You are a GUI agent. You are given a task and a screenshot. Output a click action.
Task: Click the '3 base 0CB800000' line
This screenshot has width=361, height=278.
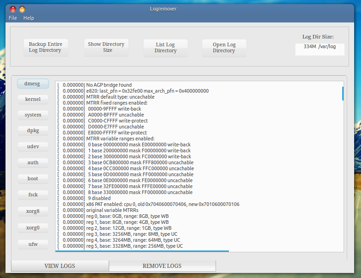click(x=126, y=163)
